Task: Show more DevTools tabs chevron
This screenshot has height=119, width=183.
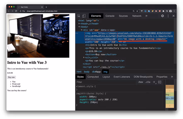Action: (146, 16)
